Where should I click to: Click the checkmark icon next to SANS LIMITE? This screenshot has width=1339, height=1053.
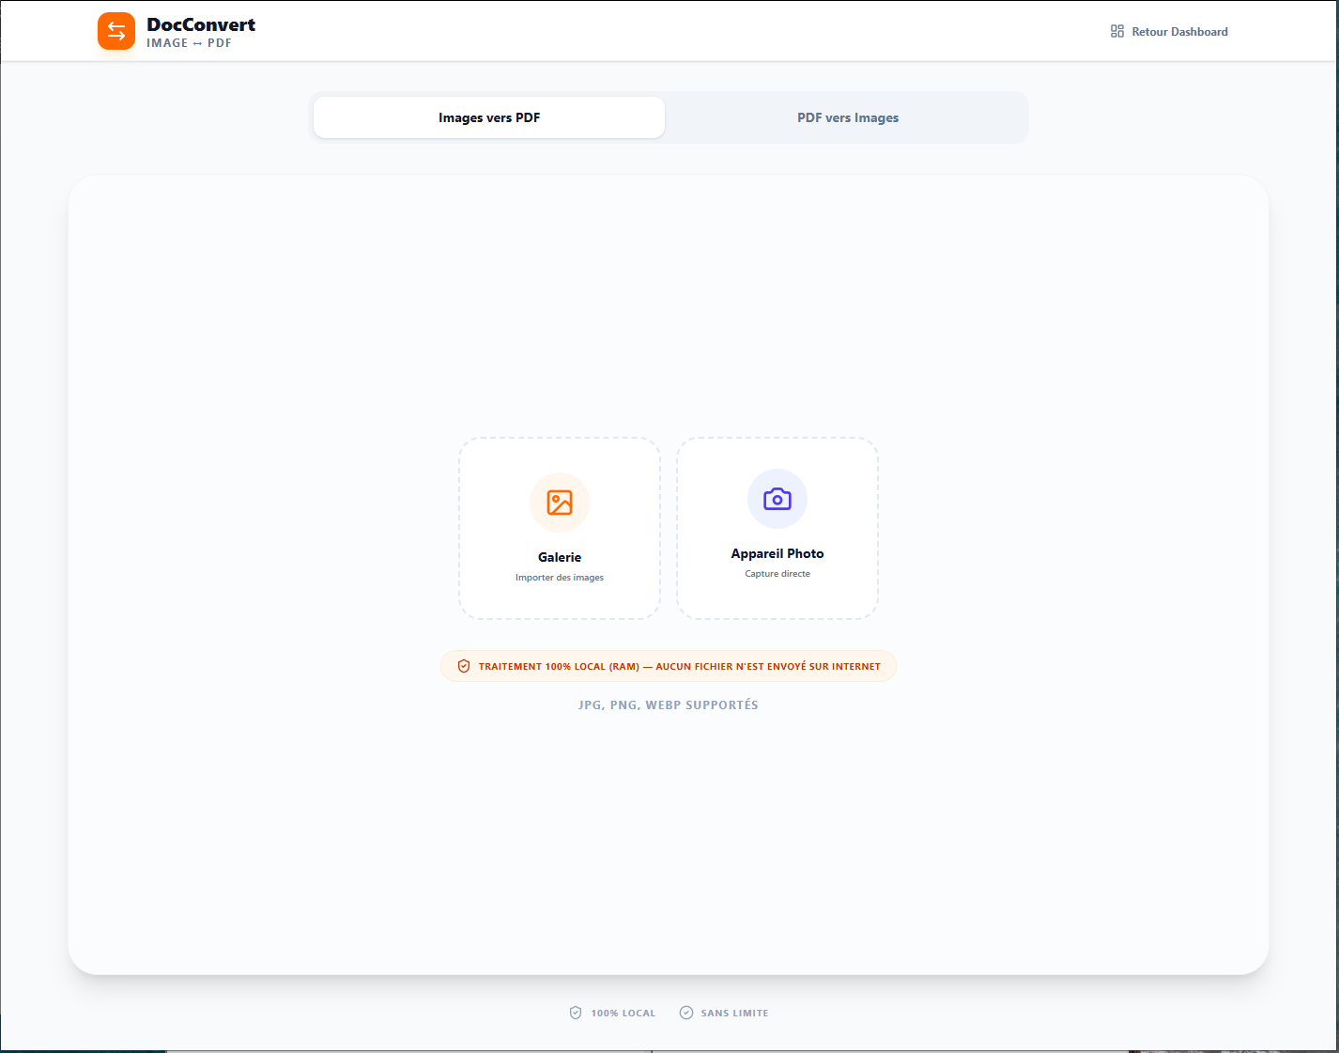pos(687,1012)
